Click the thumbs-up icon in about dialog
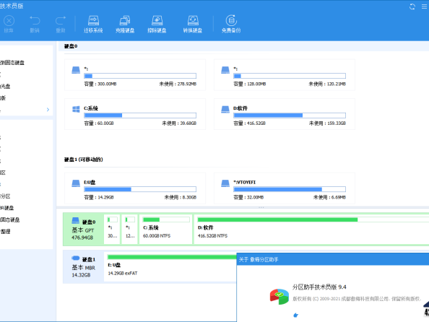The height and width of the screenshot is (322, 429). point(295,316)
